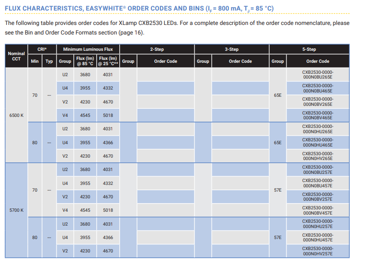This screenshot has width=365, height=274.
Task: Click the 5700 K nominal CCT cell
Action: coord(16,210)
